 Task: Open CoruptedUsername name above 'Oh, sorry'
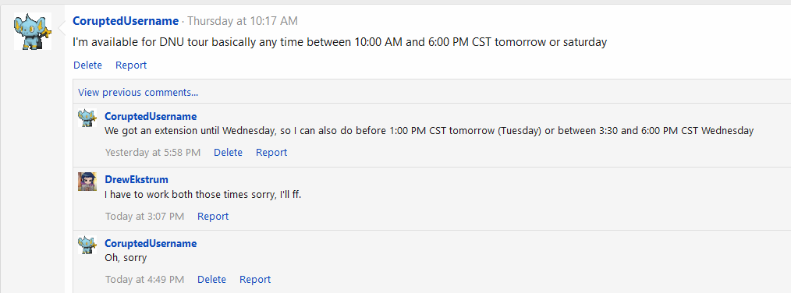coord(151,244)
